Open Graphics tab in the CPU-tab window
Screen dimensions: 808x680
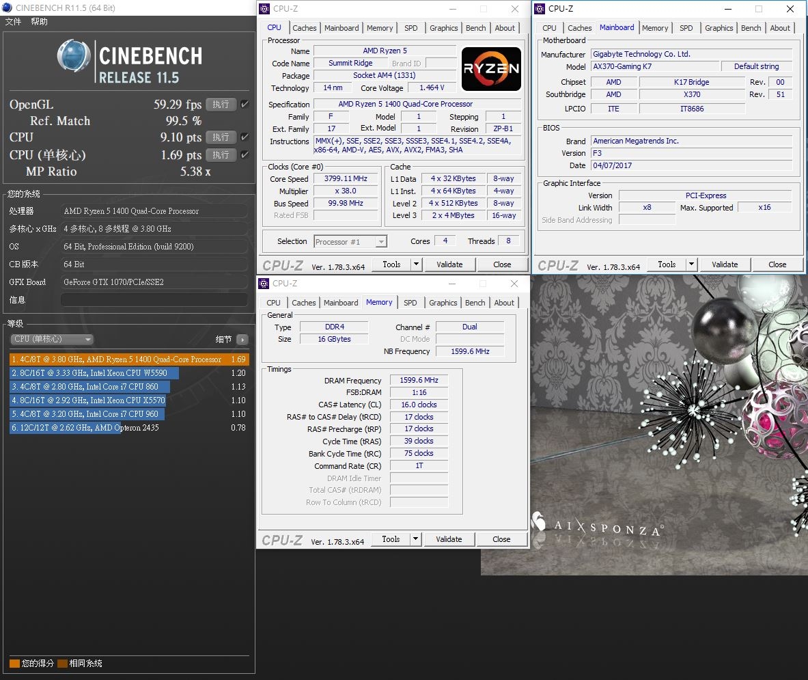point(444,28)
